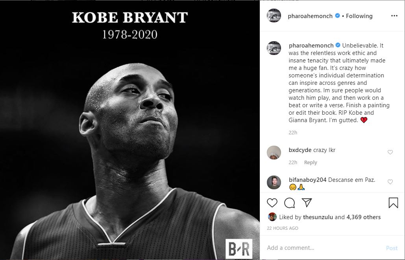The height and width of the screenshot is (260, 405).
Task: Like the post with the heart icon
Action: (x=272, y=203)
